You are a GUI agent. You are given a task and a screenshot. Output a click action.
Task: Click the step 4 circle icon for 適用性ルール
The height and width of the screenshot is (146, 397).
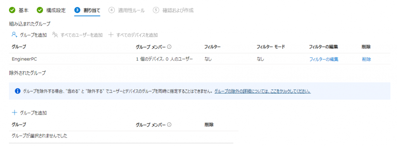pyautogui.click(x=112, y=10)
